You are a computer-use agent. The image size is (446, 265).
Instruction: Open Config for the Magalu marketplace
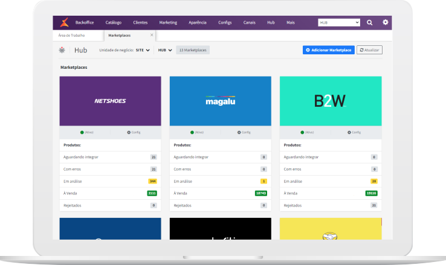(x=244, y=132)
